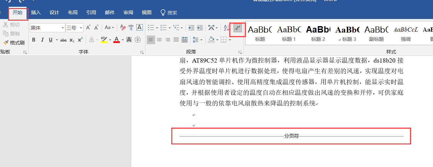Click distributed alignment icon
433x167 pixels.
(x=185, y=40)
